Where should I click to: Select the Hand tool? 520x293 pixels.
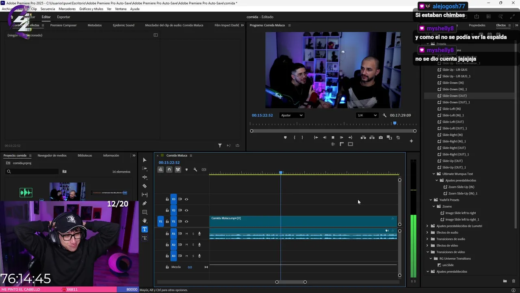point(145,221)
